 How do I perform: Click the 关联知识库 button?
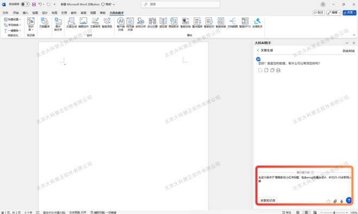268,200
